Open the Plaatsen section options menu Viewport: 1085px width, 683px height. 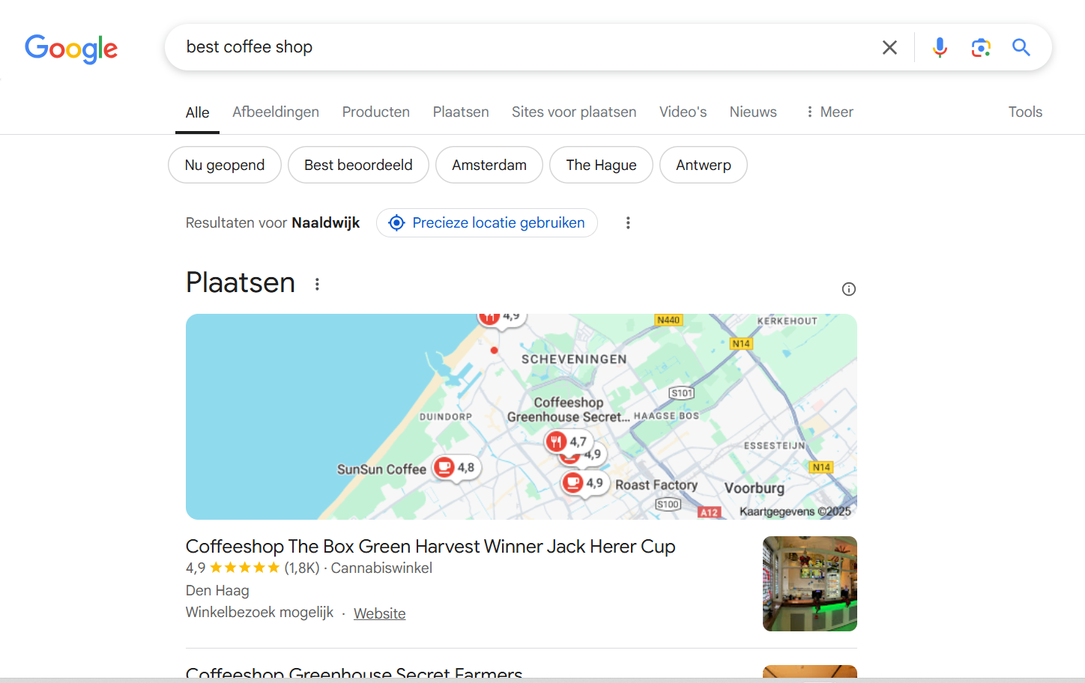click(317, 284)
